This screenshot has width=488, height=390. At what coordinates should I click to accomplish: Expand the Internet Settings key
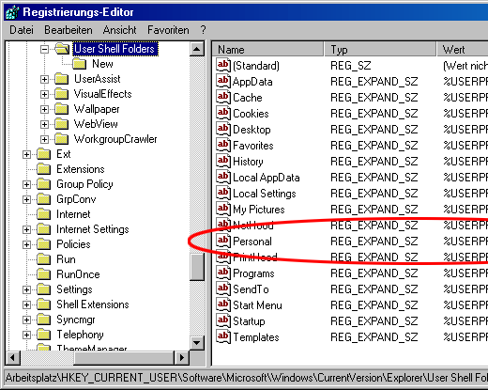point(27,229)
